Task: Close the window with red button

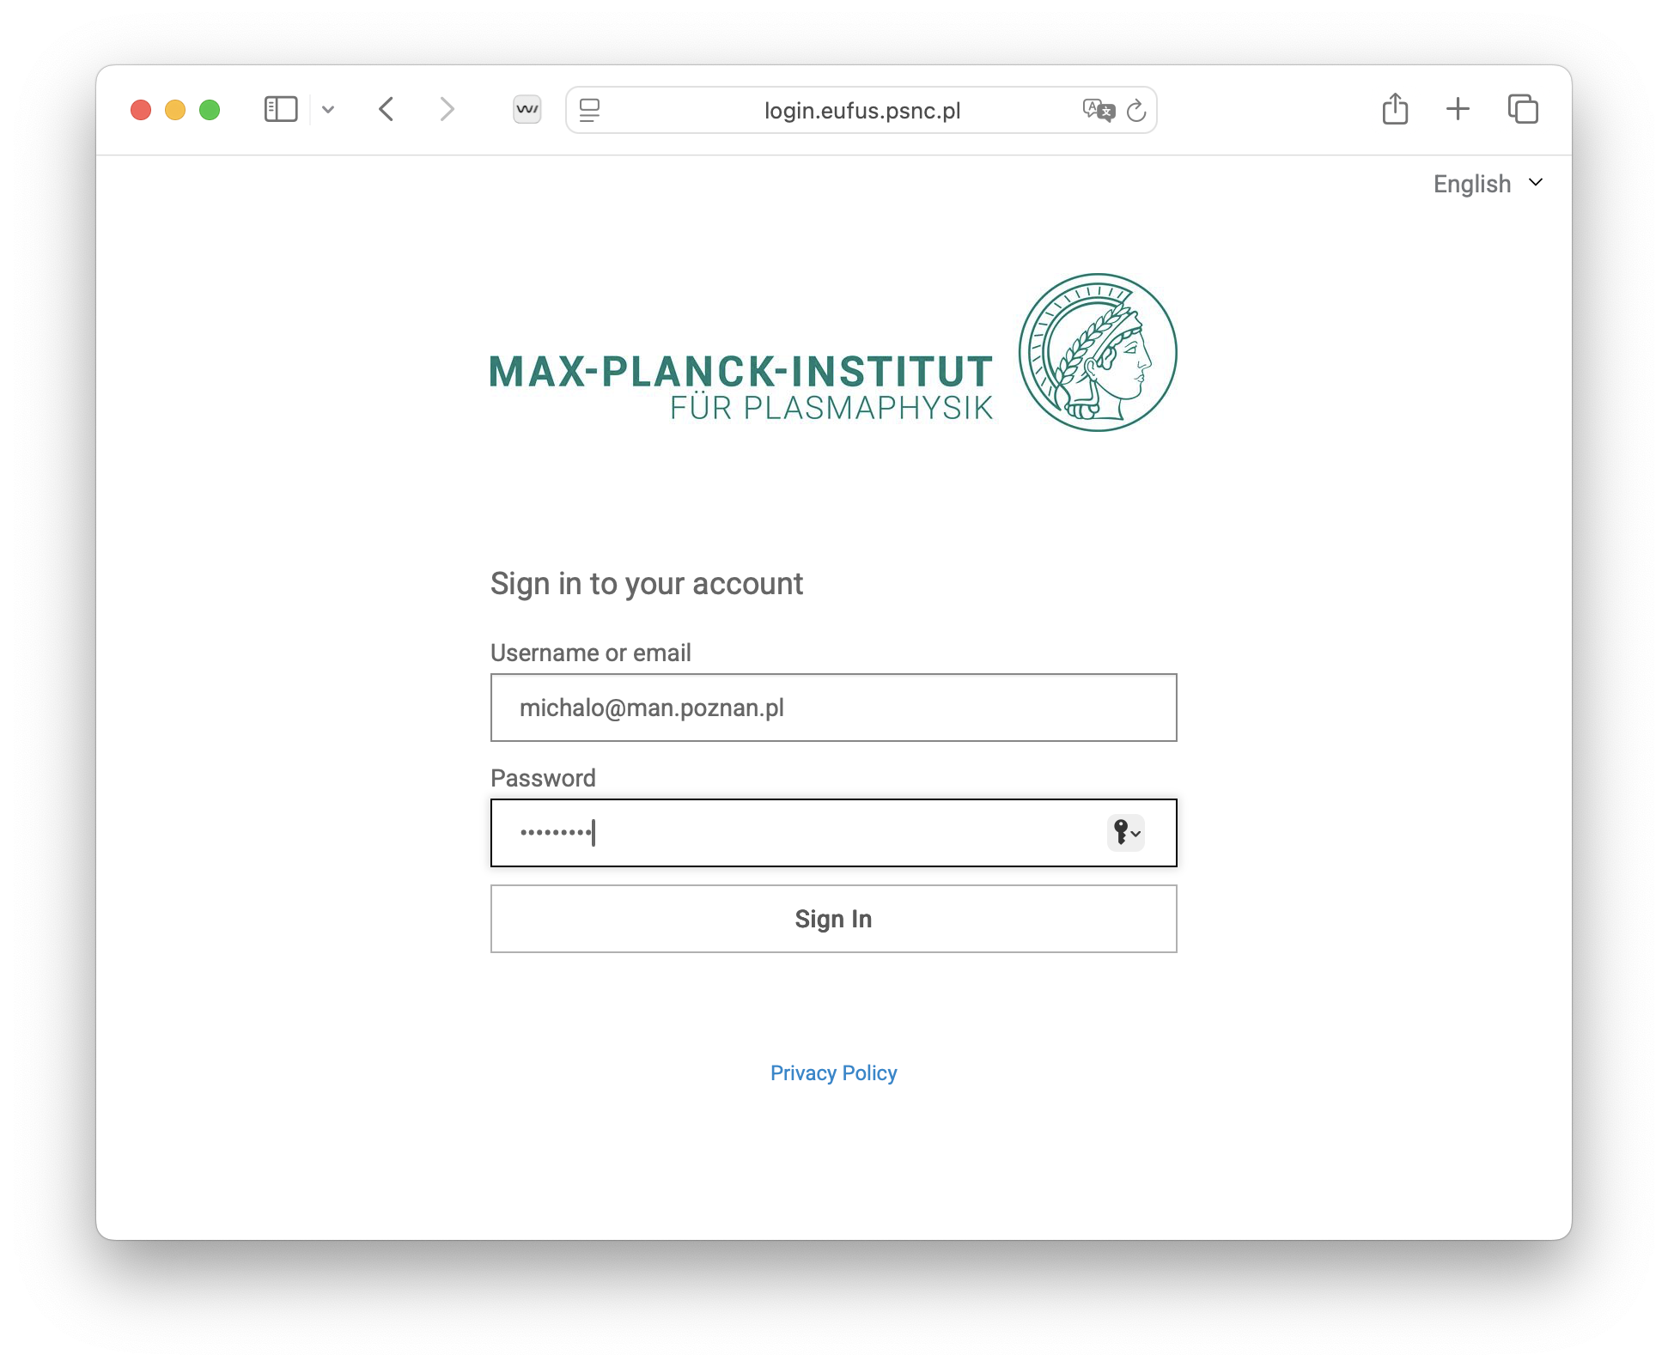Action: pos(141,110)
